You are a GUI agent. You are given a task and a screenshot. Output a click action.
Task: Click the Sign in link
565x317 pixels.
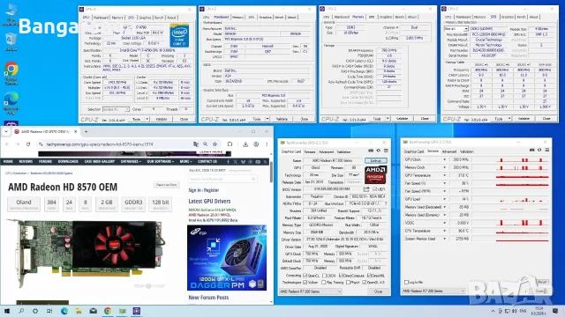coord(195,190)
